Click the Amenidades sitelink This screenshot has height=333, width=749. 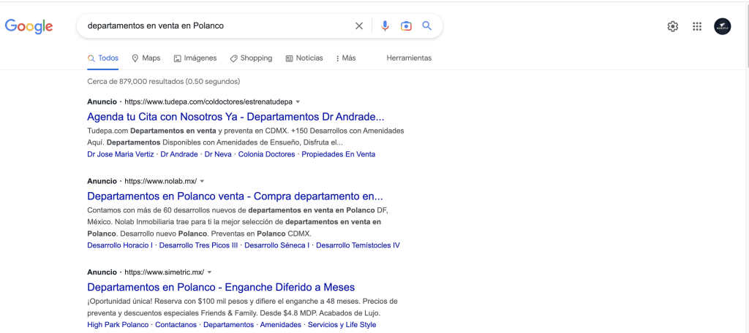pos(281,325)
